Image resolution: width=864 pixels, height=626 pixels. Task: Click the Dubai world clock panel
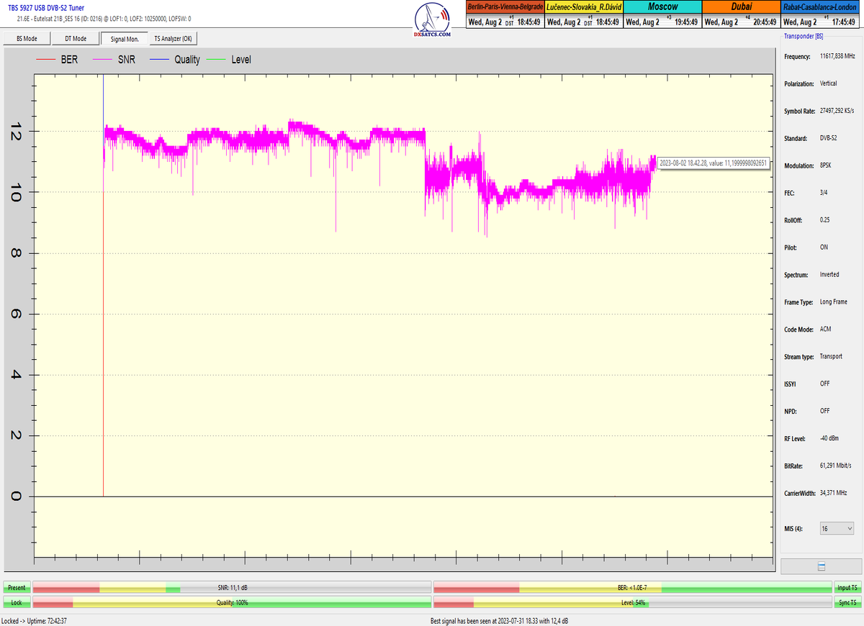pyautogui.click(x=740, y=14)
